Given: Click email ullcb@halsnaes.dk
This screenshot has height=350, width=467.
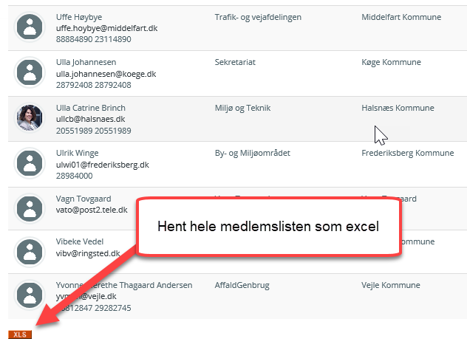Looking at the screenshot, I should pos(91,119).
